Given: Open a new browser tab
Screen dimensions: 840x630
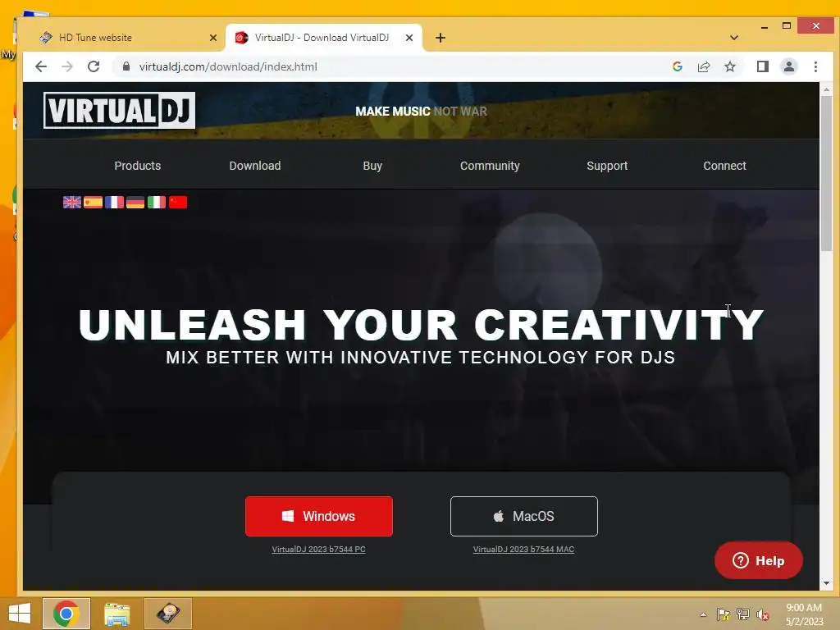Looking at the screenshot, I should [441, 38].
